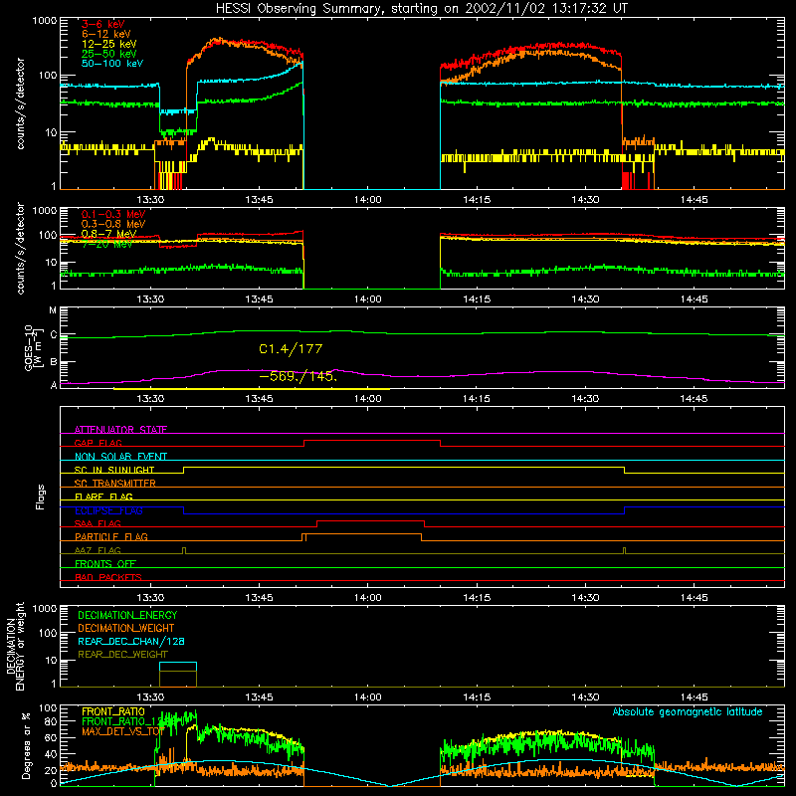Viewport: 796px width, 796px height.
Task: Select the SC_TRANSMITTER flag label
Action: point(115,483)
